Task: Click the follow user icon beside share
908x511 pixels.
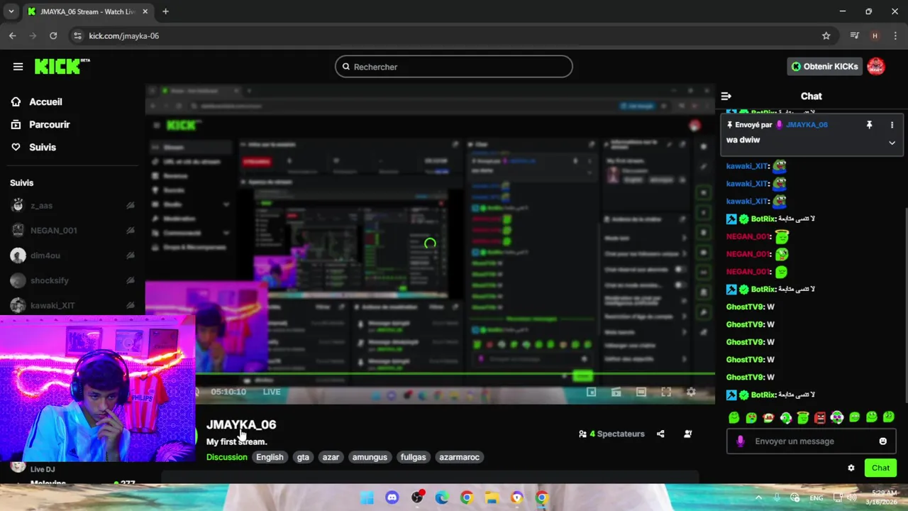Action: pyautogui.click(x=687, y=434)
